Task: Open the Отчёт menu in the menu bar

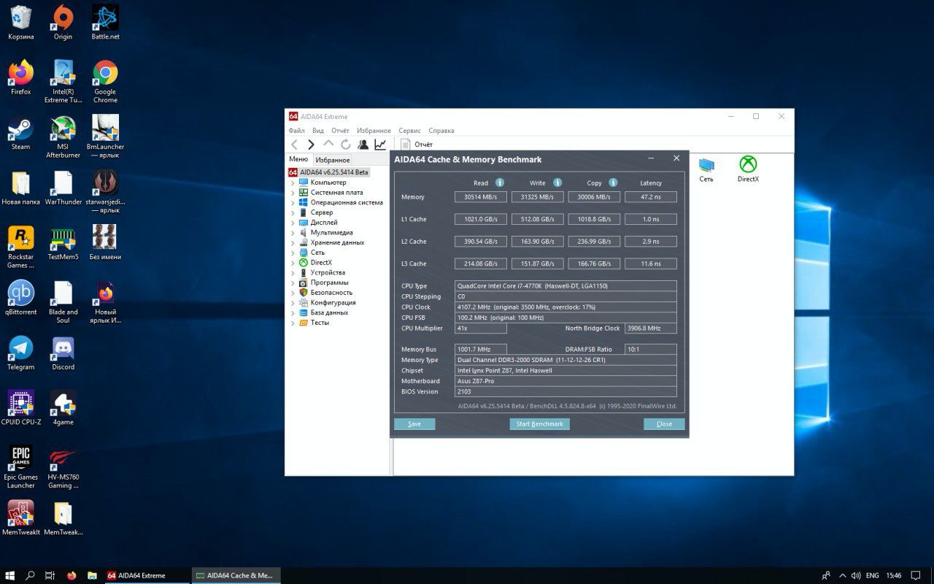Action: [x=340, y=131]
